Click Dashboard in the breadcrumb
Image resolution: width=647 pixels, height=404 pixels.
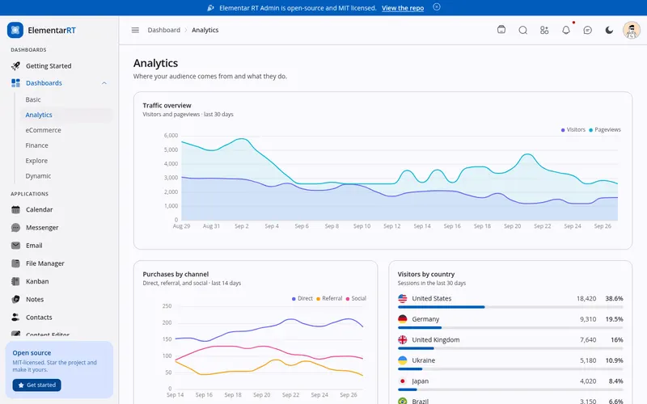click(x=164, y=30)
